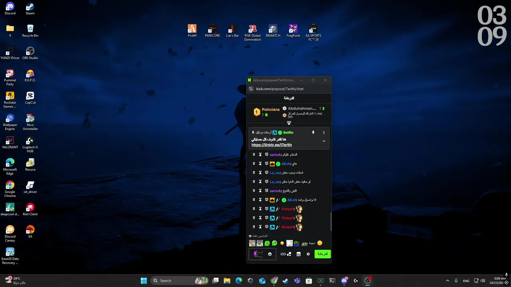Click the ban shield icon on serixA's first message
The width and height of the screenshot is (511, 287).
[267, 155]
